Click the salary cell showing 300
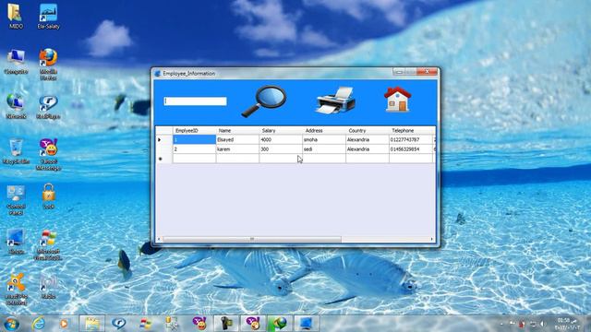 pos(281,149)
